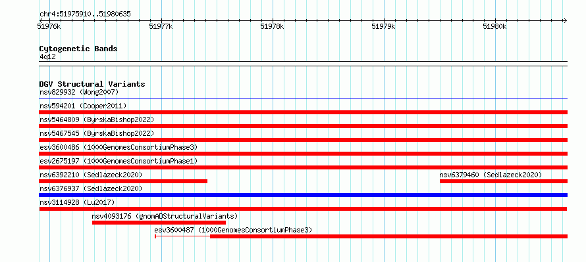Viewport: 586px width, 262px height.
Task: Click the ruler's right arrowhead
Action: (x=565, y=20)
